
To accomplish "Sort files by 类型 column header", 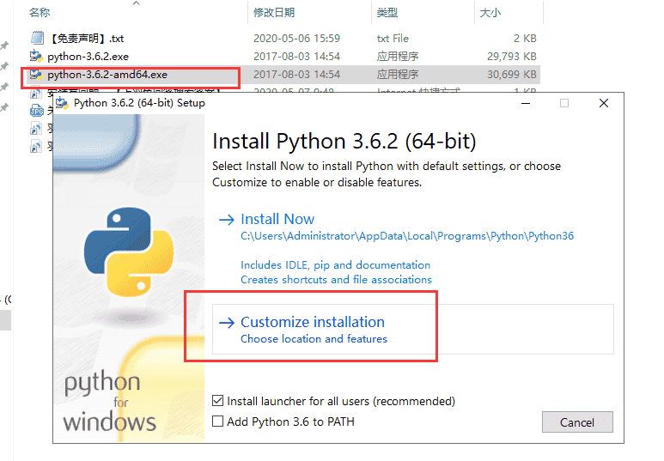I will [x=387, y=13].
